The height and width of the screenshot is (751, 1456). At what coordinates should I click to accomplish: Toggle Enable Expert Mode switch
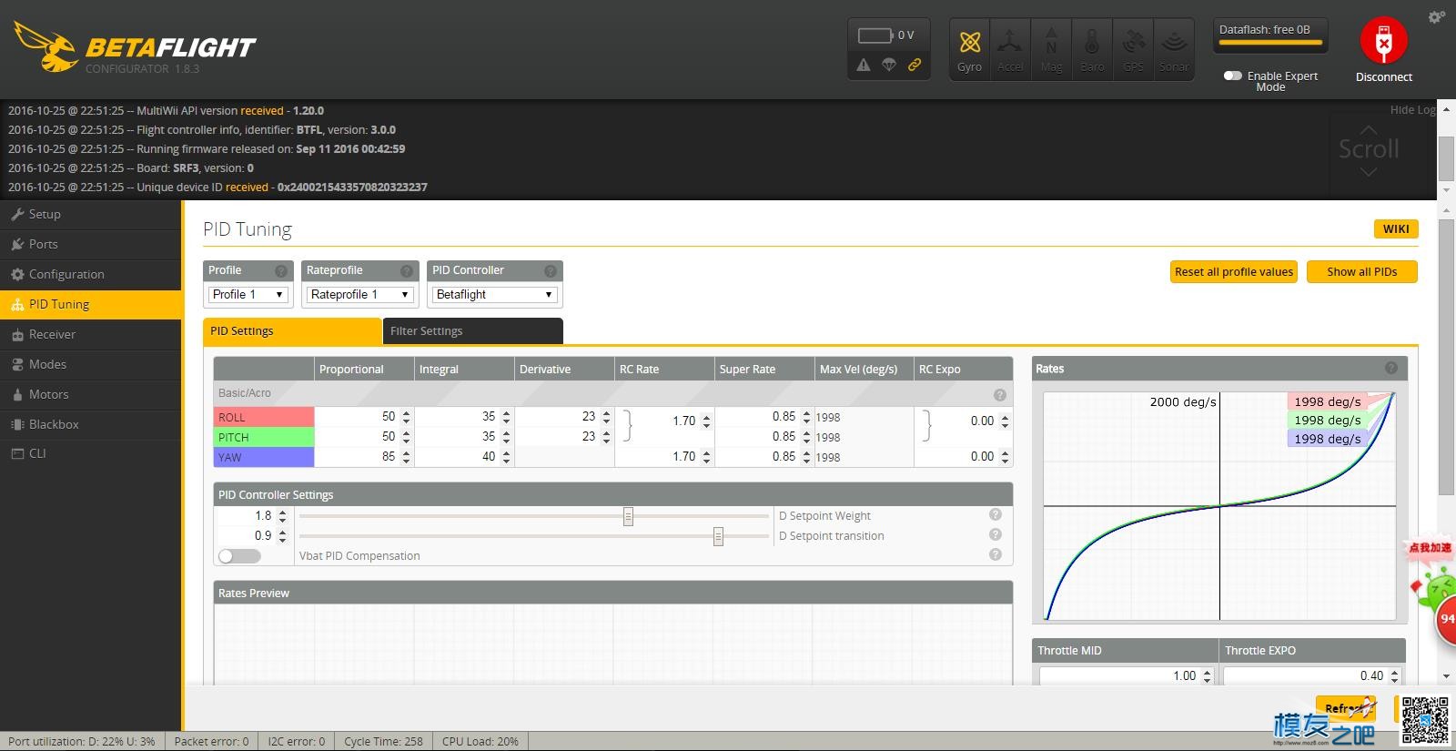click(x=1233, y=76)
